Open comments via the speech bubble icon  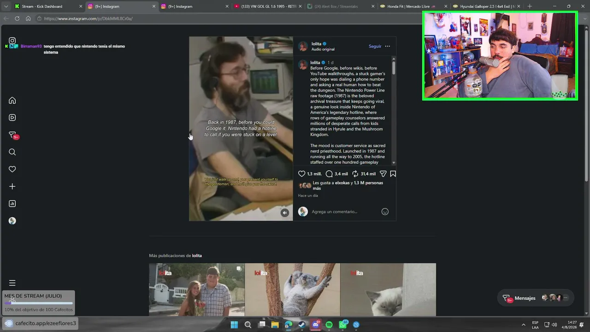coord(329,174)
